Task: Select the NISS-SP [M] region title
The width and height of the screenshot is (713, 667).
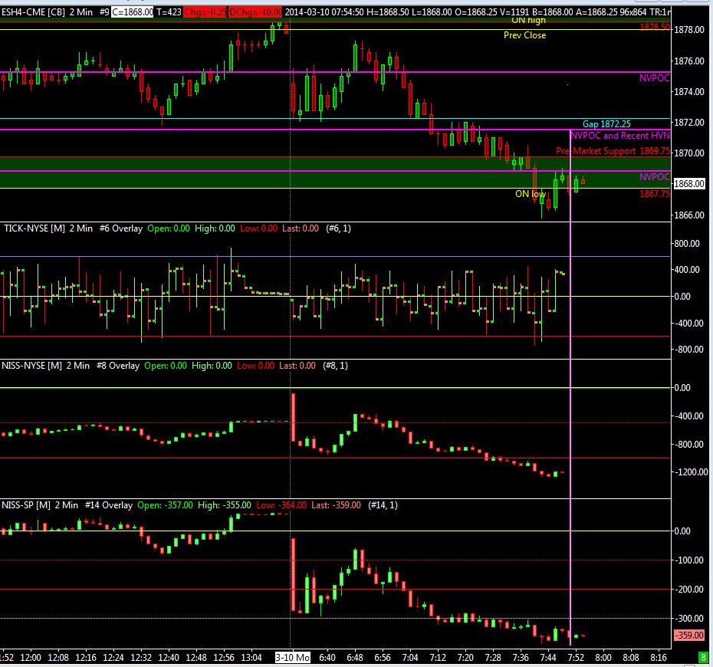Action: (x=28, y=505)
